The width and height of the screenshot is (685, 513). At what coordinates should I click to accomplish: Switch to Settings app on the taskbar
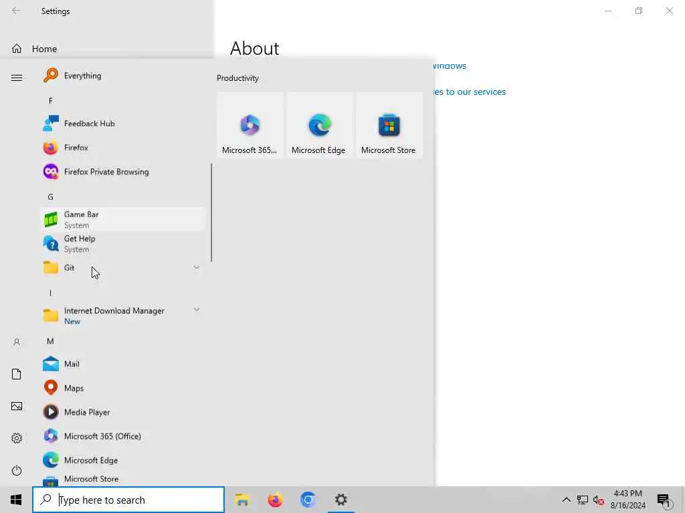[x=340, y=500]
